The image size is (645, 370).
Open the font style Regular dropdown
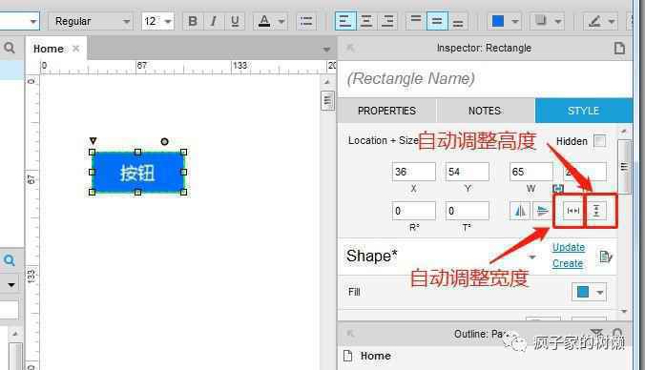point(91,21)
